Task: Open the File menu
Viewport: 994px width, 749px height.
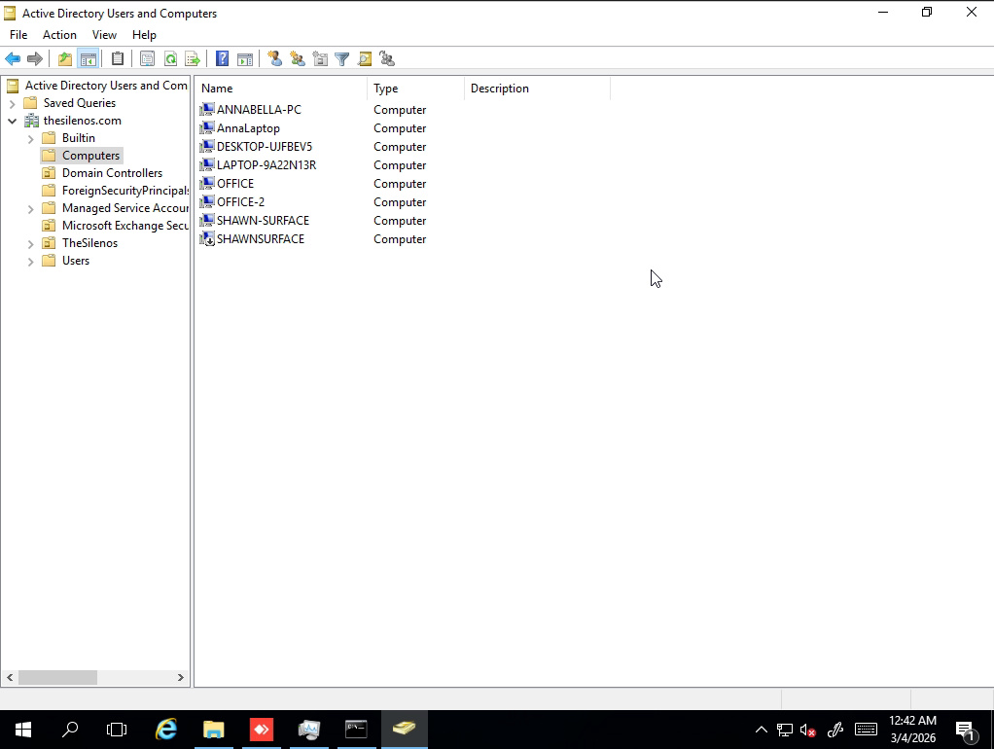Action: (18, 35)
